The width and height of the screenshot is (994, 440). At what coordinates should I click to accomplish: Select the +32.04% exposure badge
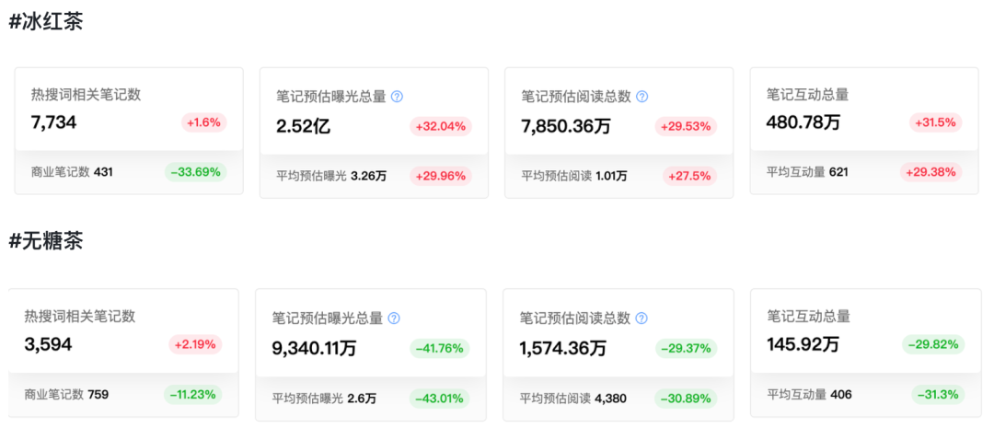click(441, 127)
